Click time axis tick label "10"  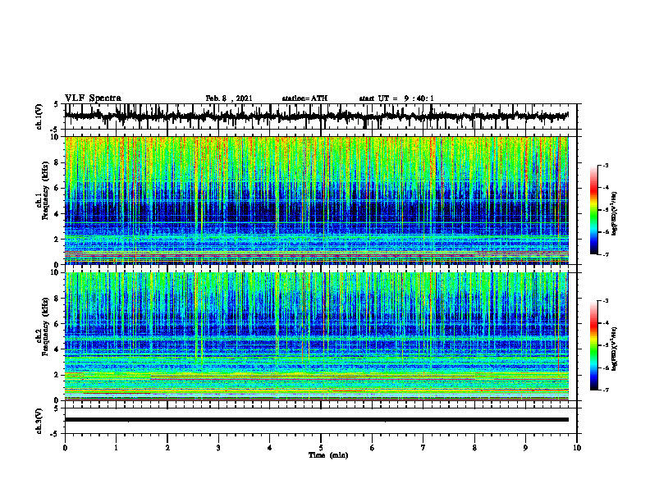pyautogui.click(x=577, y=448)
